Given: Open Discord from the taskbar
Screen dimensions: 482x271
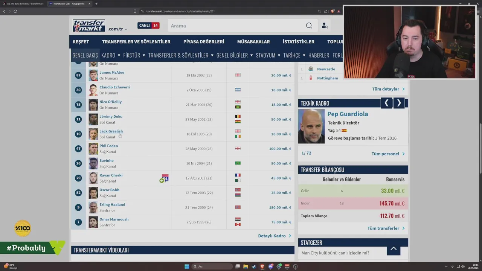Looking at the screenshot, I should click(271, 266).
